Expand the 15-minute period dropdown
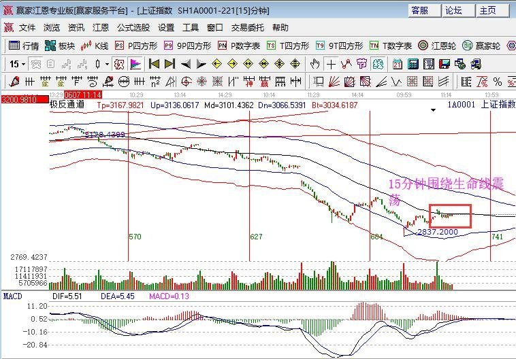 click(24, 64)
